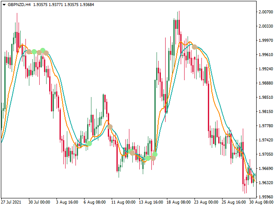The height and width of the screenshot is (207, 276).
Task: Click price label 1.99240 on the price axis
Action: coord(266,69)
